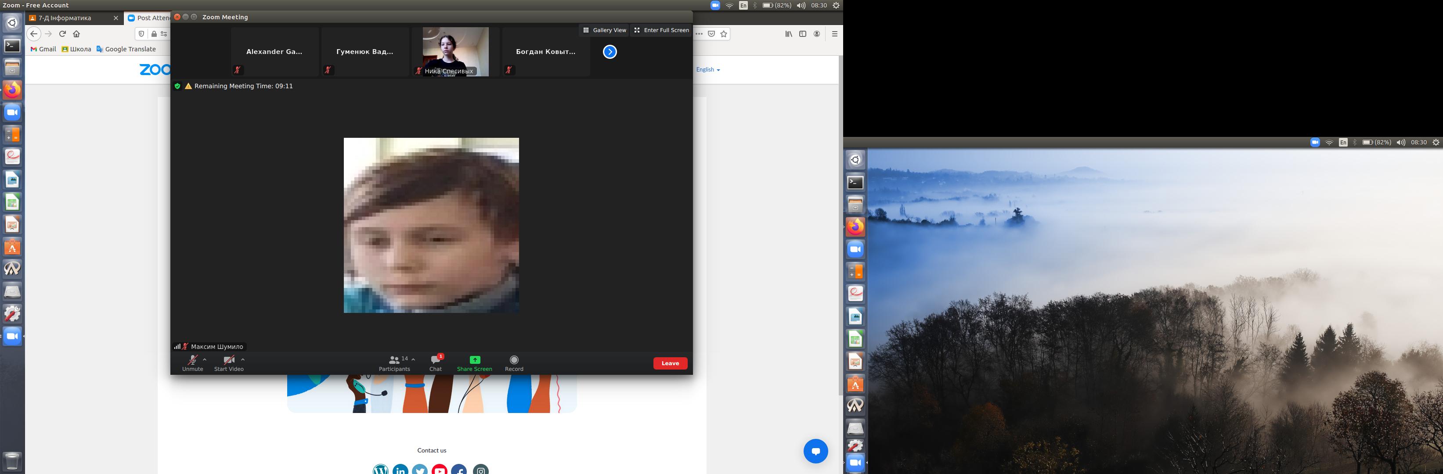Start recording with the Record icon
The image size is (1443, 474).
point(514,362)
